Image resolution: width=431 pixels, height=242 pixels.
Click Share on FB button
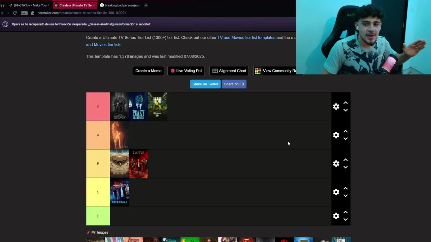pos(234,84)
